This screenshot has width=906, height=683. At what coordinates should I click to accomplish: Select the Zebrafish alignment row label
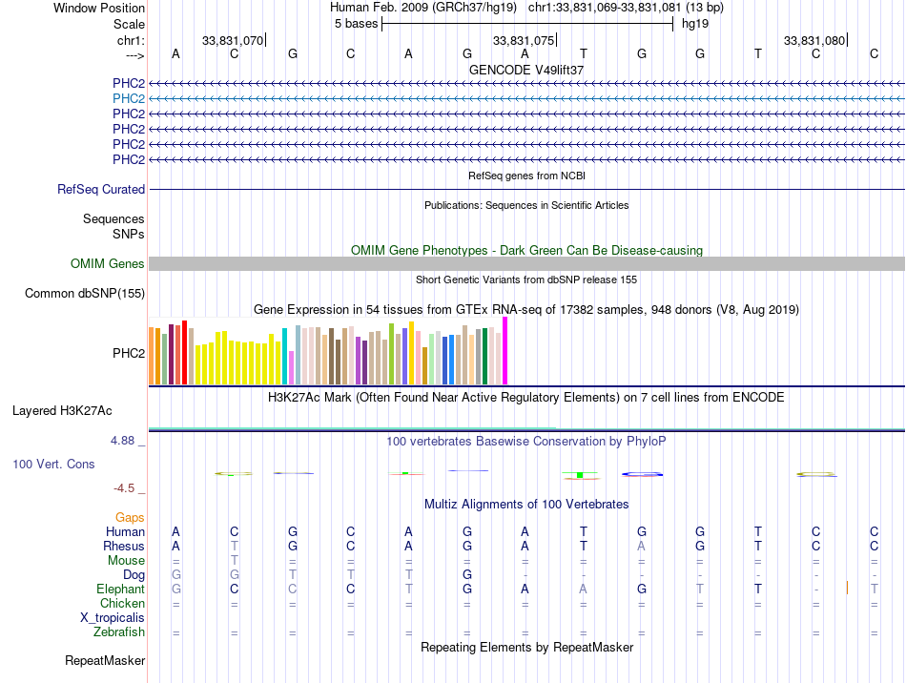(x=119, y=632)
